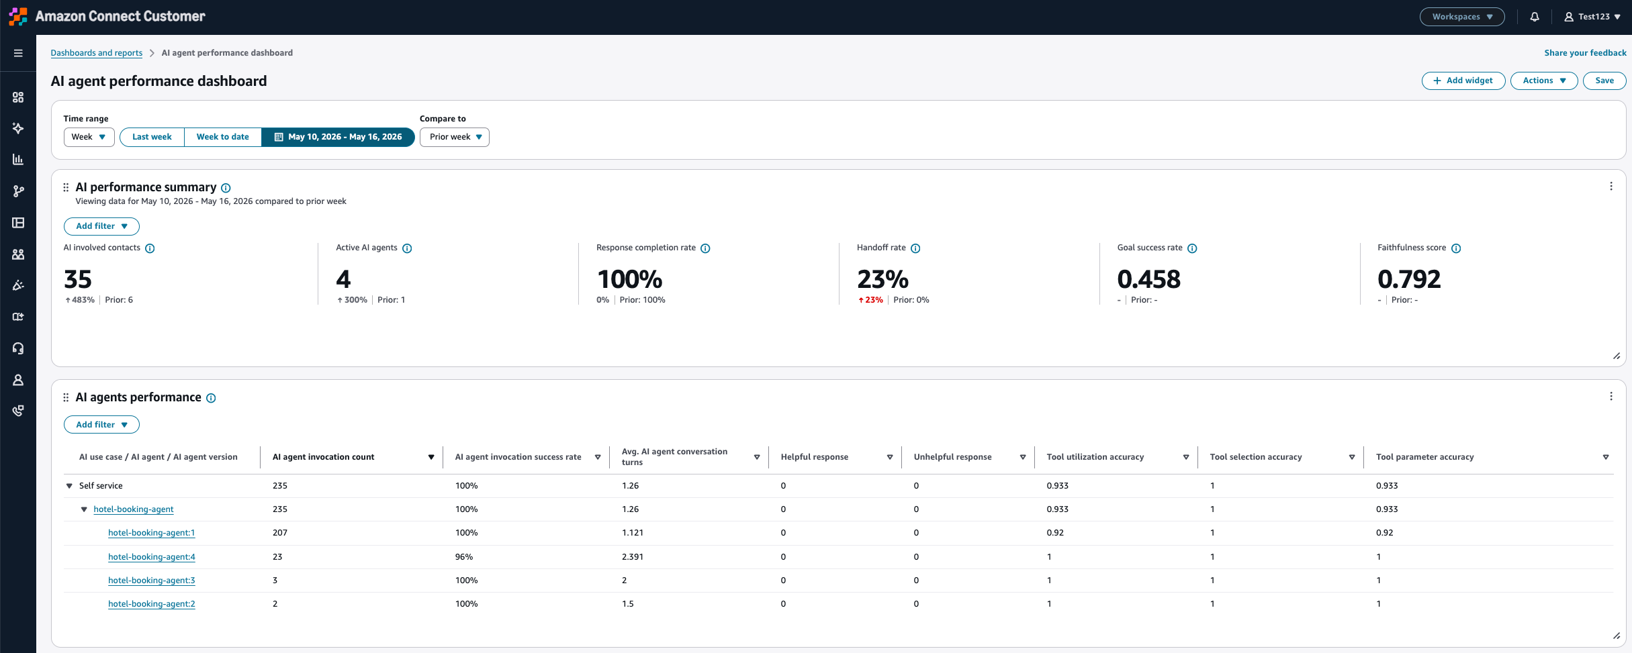
Task: Open the hotel-booking-agent:1 version link
Action: pos(152,533)
